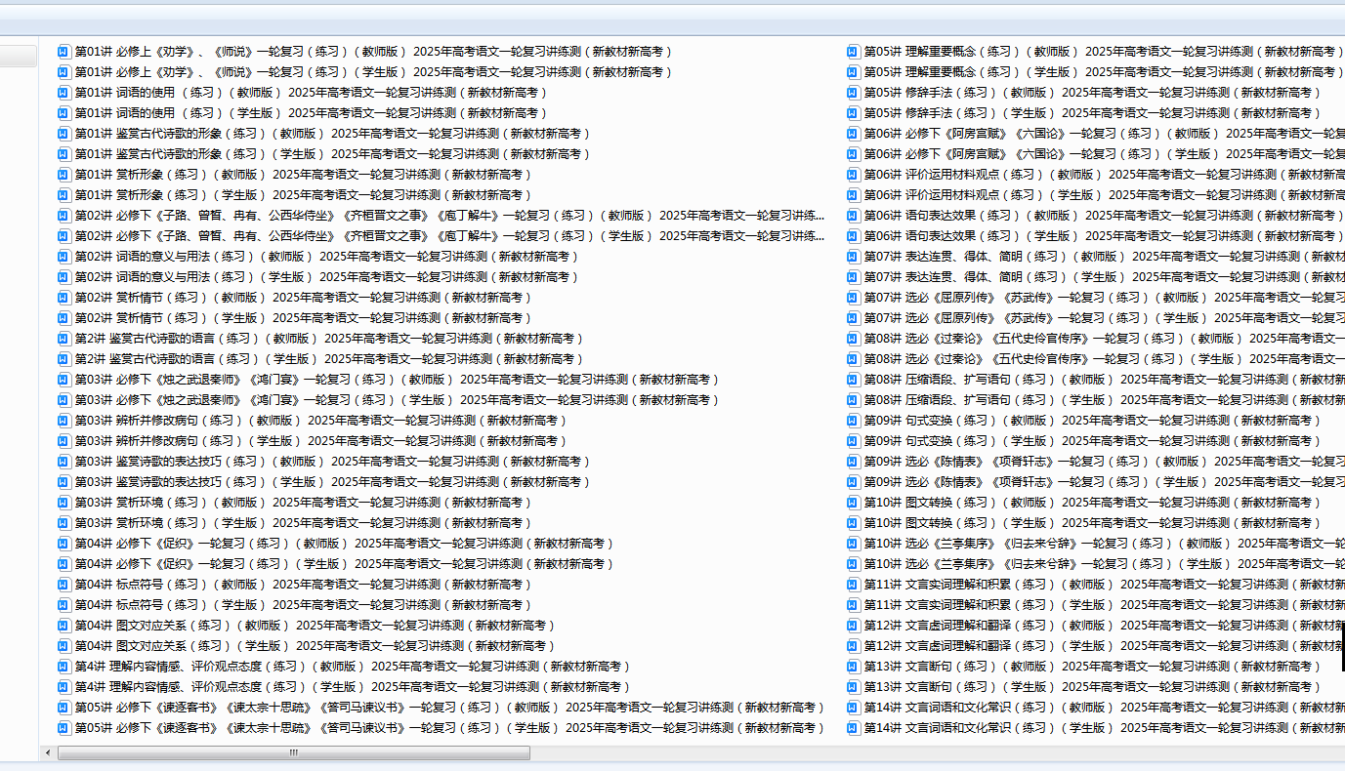Select file name 第08讲 压缩语段、扩写语句（学生版）

(1104, 399)
